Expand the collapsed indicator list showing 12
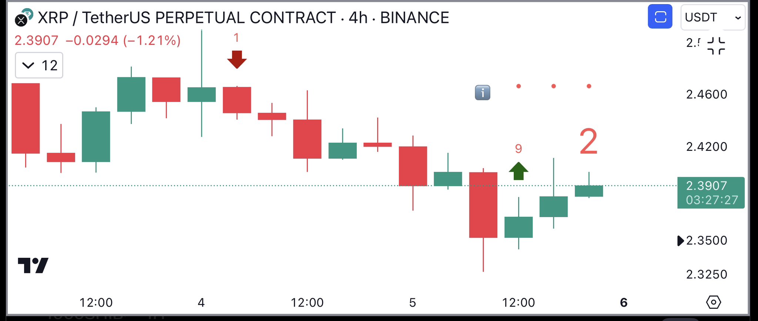 39,65
